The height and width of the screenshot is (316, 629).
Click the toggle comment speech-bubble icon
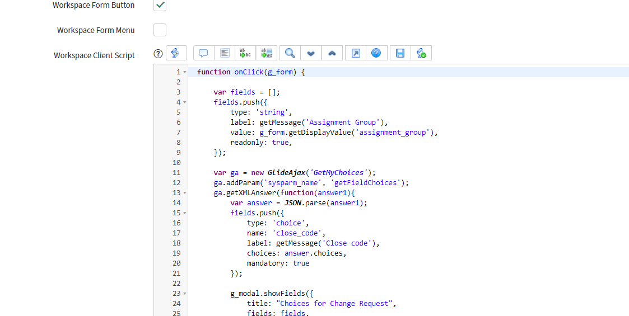point(203,53)
